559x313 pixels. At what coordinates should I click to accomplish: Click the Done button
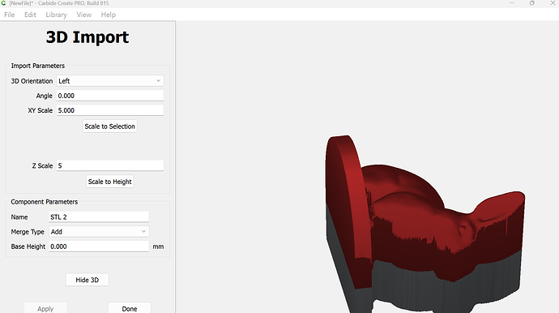pyautogui.click(x=130, y=308)
